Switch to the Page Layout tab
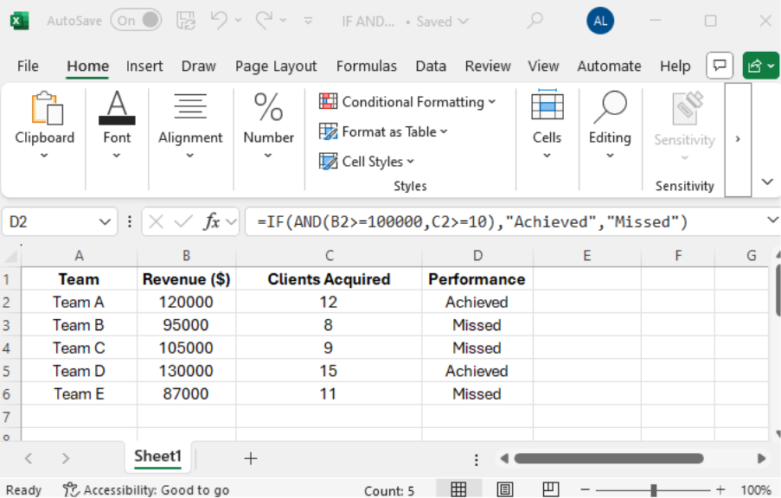Viewport: 781px width, 498px height. tap(276, 67)
